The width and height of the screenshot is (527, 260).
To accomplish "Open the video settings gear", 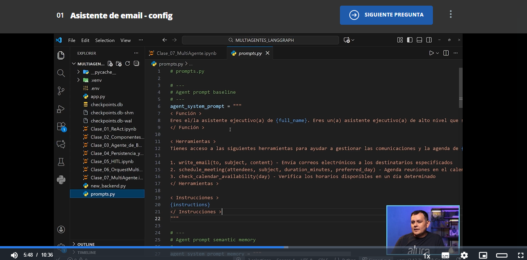I will (x=464, y=255).
